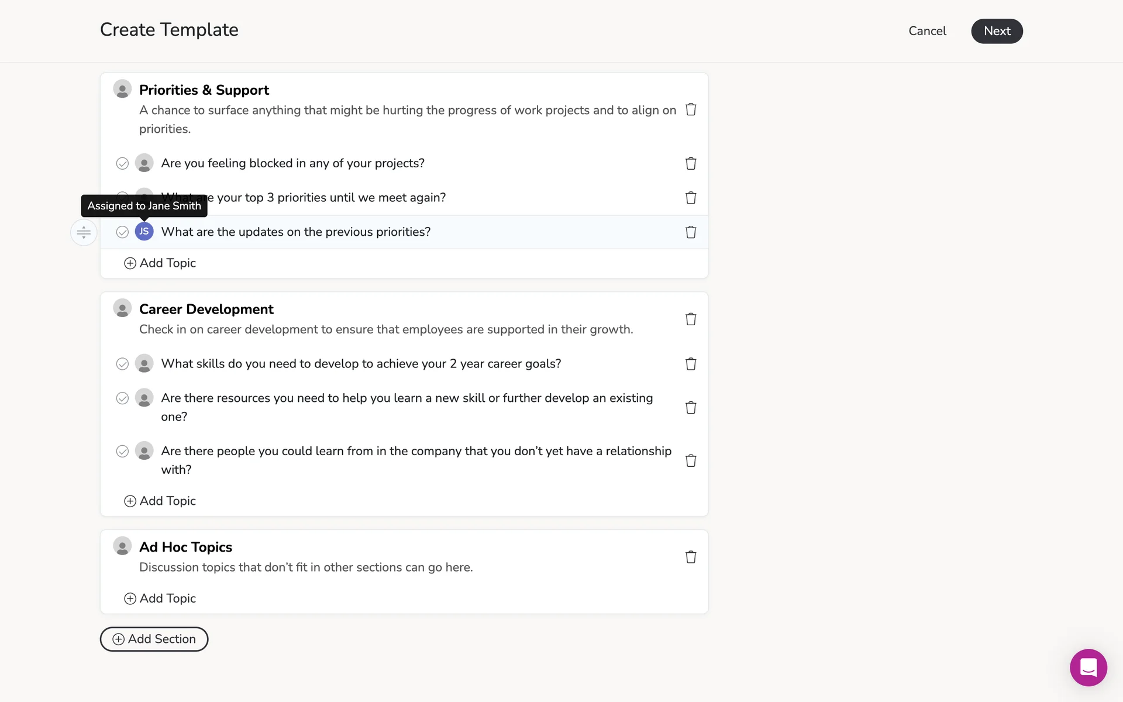Open the chat support widget
1123x702 pixels.
(x=1088, y=667)
